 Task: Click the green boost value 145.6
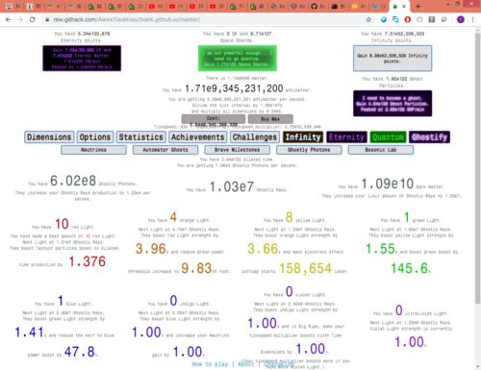point(410,268)
